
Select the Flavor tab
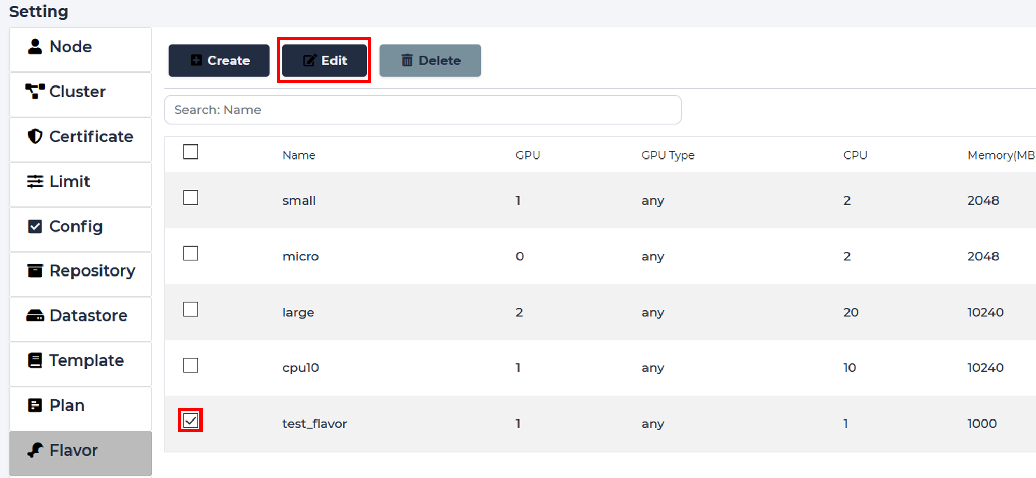(80, 454)
